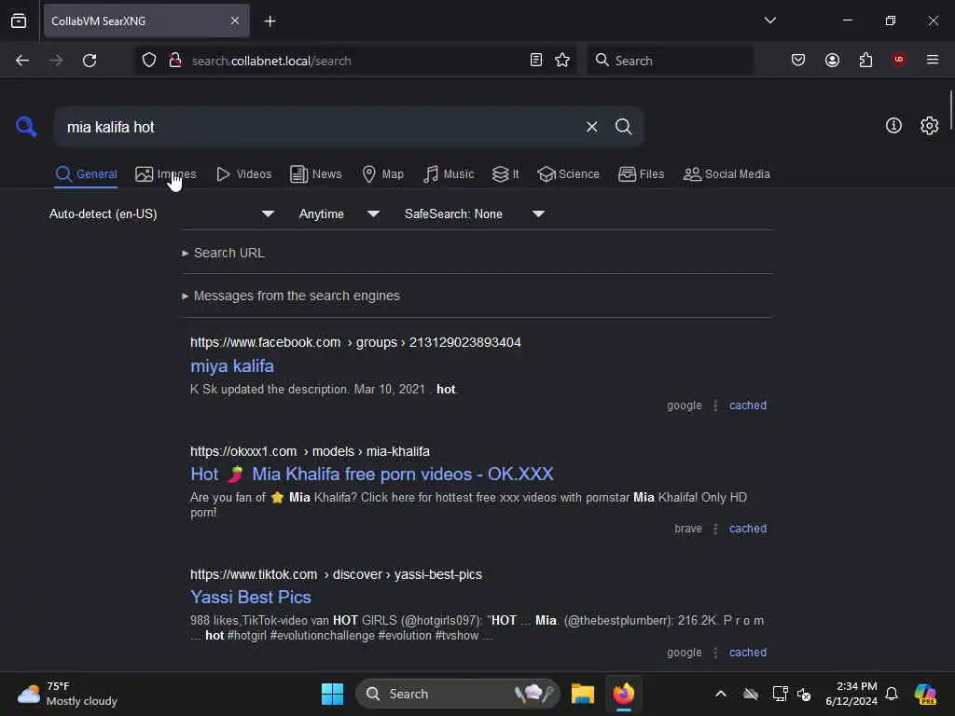Open Anytime time range dropdown
Image resolution: width=955 pixels, height=716 pixels.
point(339,213)
